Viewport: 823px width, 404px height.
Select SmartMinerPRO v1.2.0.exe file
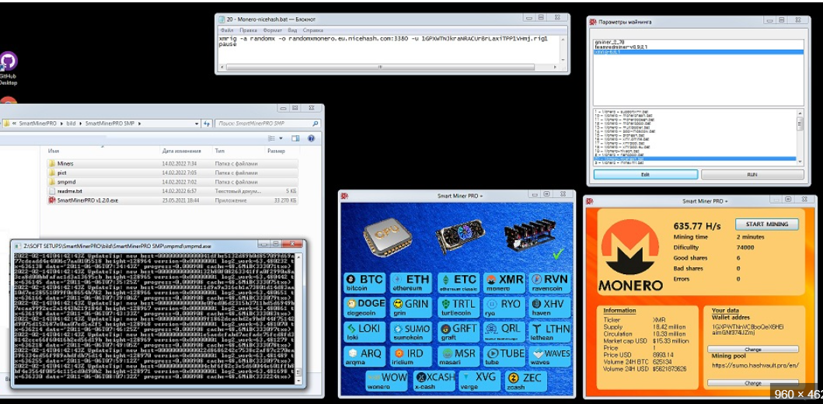point(173,200)
